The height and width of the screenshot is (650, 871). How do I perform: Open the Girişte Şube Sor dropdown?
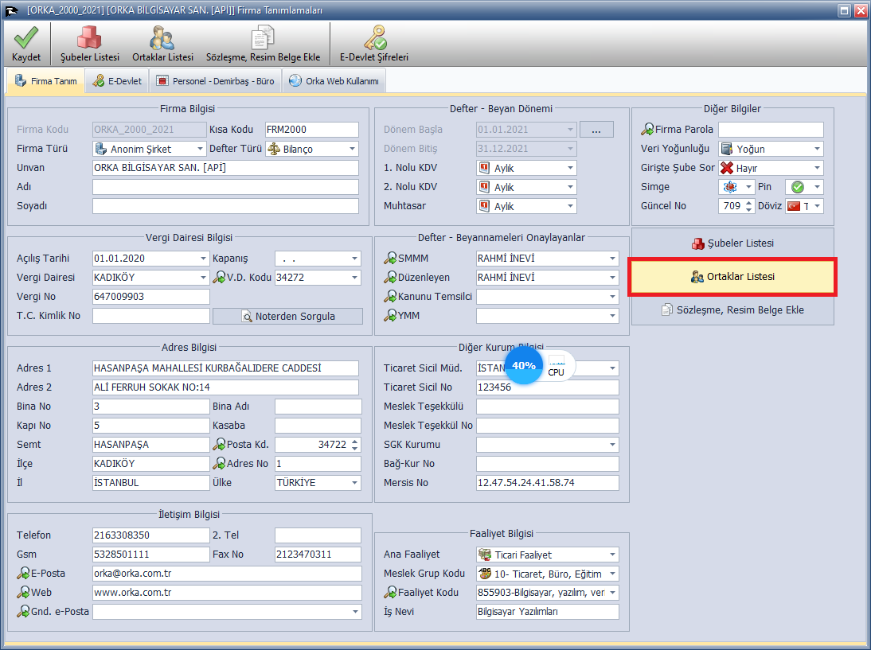coord(817,168)
